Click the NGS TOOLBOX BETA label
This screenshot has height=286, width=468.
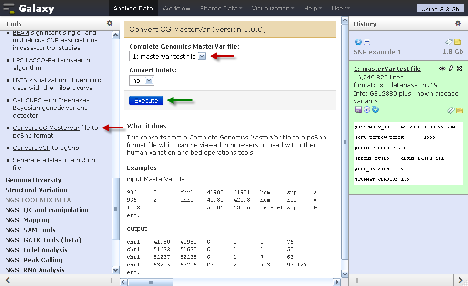[38, 200]
